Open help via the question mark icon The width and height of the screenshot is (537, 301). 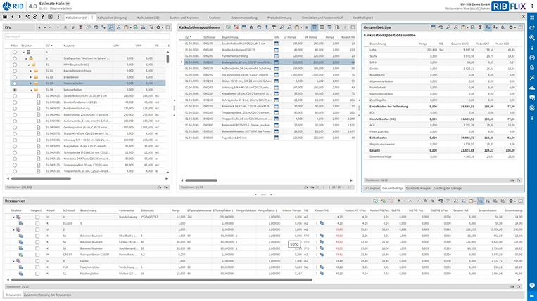tap(42, 17)
